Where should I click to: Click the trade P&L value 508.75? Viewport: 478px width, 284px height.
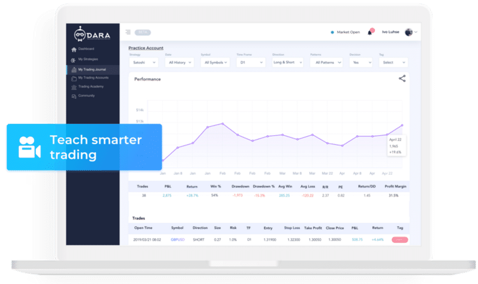[x=358, y=240]
